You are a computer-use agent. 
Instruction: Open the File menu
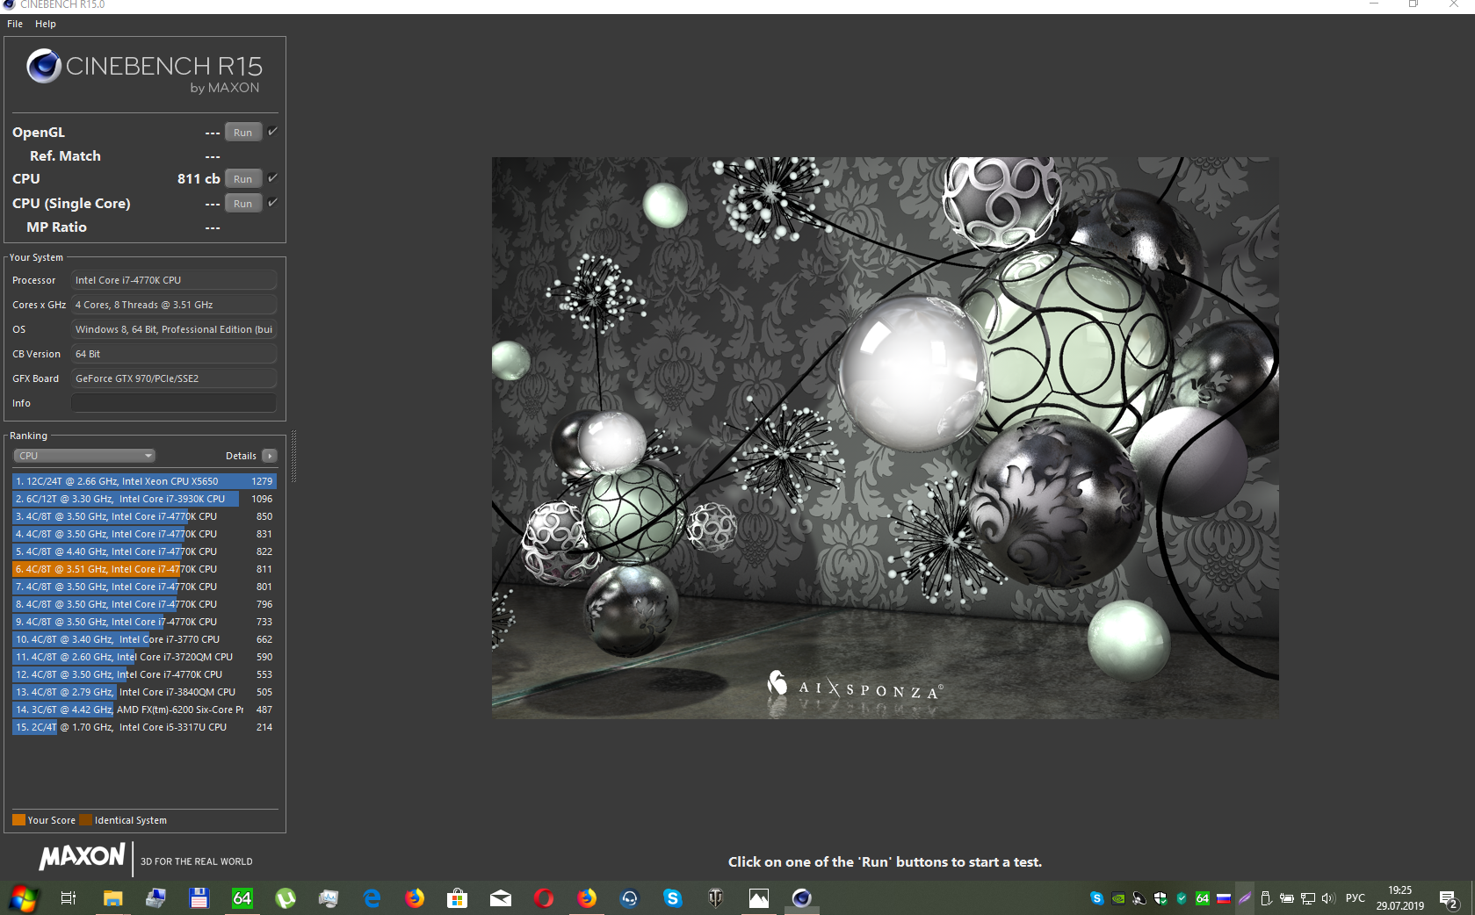[15, 24]
